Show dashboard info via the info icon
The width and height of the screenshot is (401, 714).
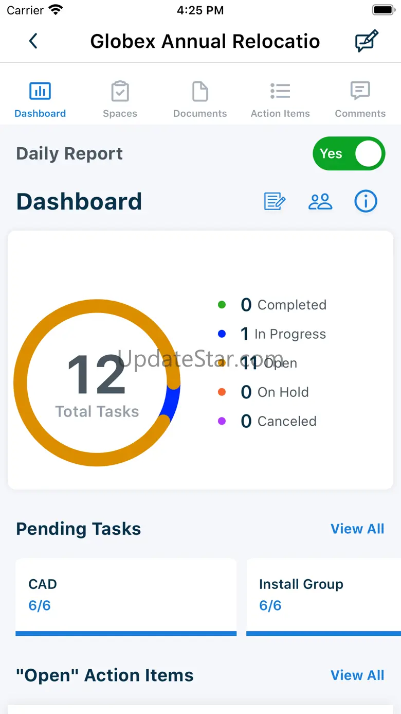click(x=366, y=201)
